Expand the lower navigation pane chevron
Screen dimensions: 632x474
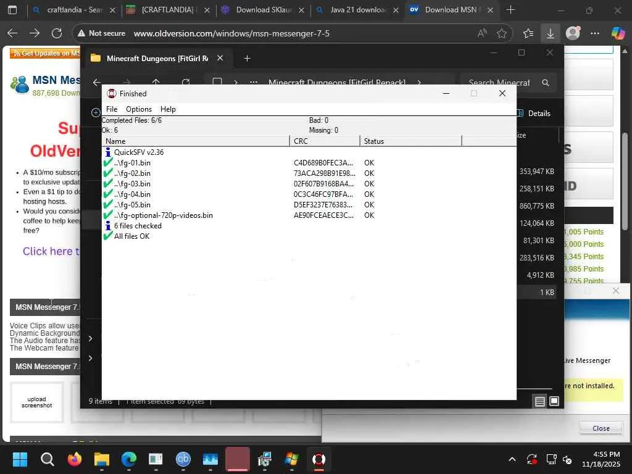(91, 359)
